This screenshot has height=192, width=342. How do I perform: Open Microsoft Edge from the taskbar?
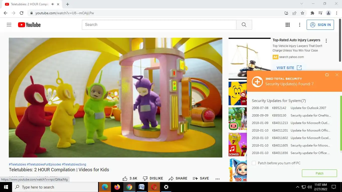tap(105, 187)
